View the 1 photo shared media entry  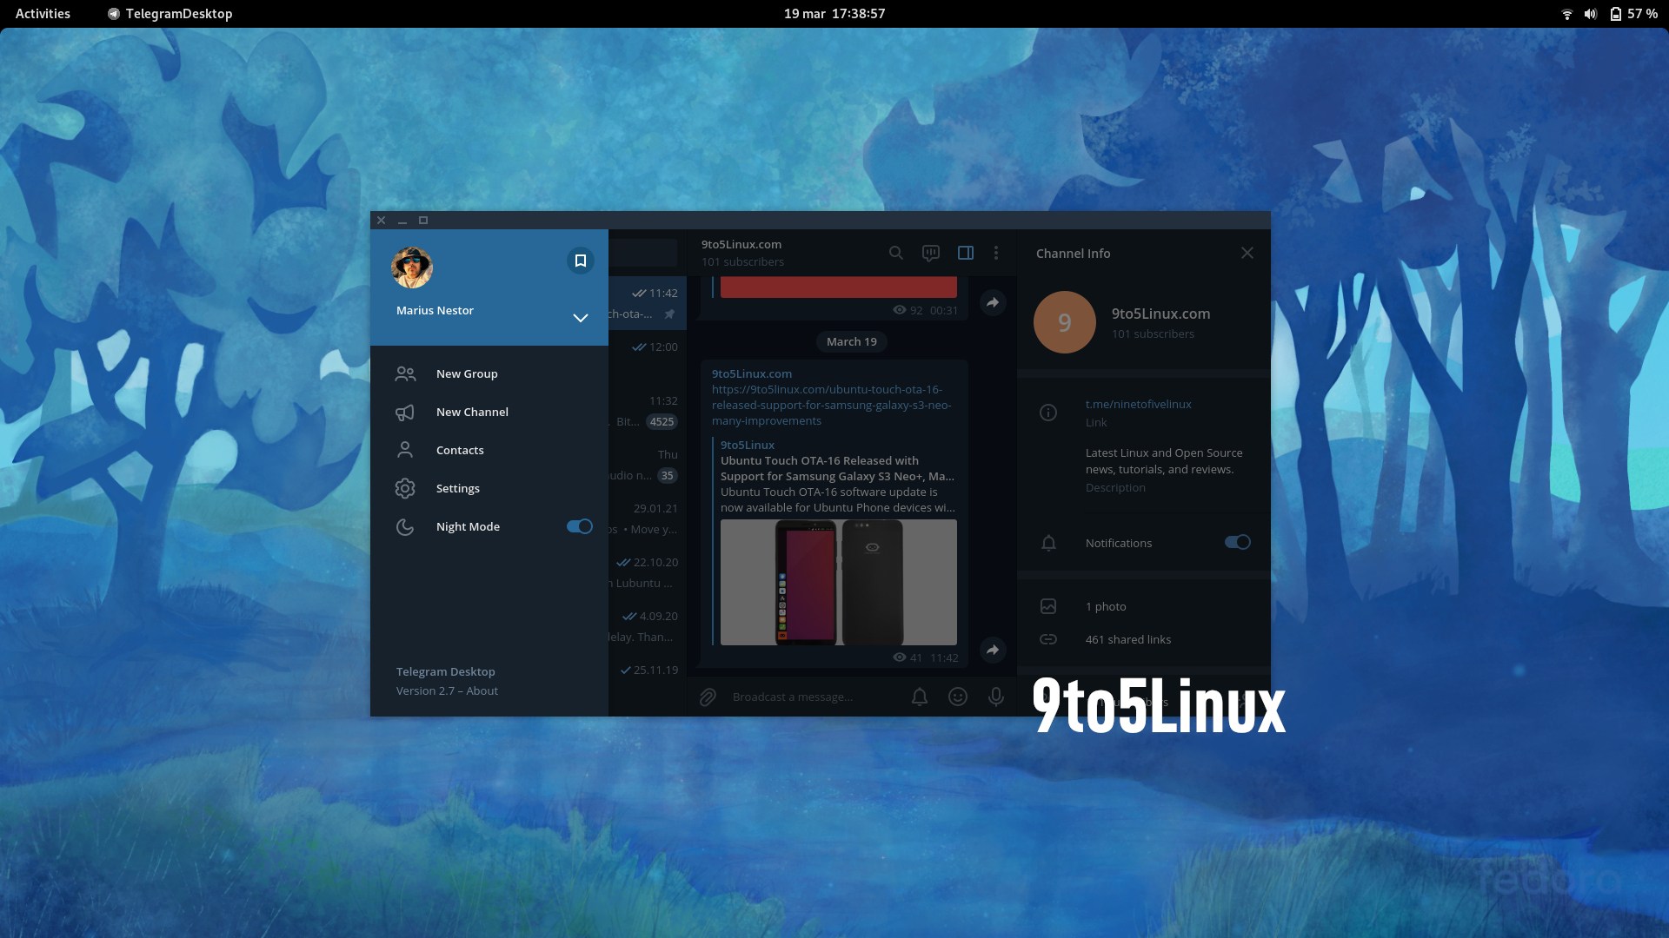1106,606
